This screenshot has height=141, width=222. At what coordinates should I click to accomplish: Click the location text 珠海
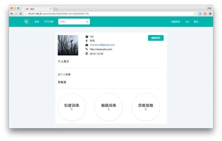[x=92, y=41]
